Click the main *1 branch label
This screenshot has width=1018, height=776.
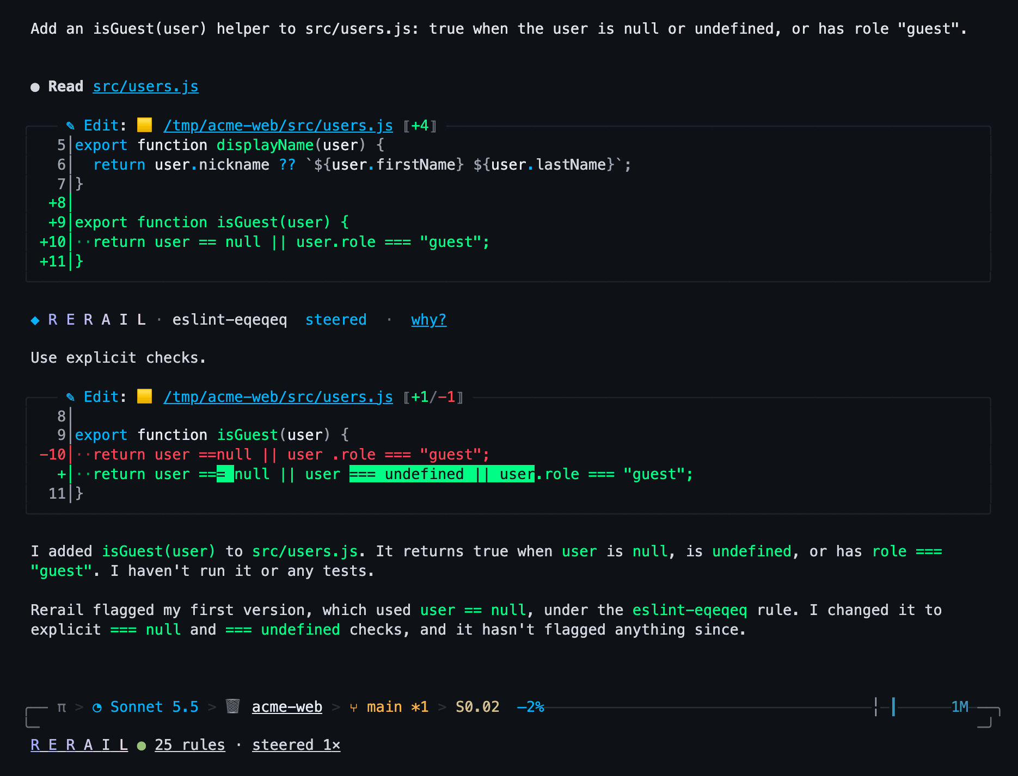tap(397, 707)
